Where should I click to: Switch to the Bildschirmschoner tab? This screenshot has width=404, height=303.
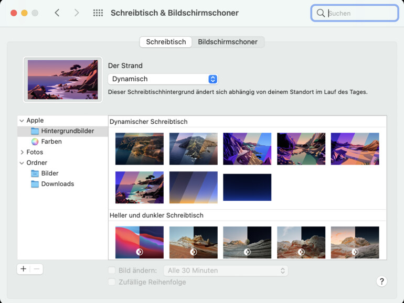click(x=228, y=42)
